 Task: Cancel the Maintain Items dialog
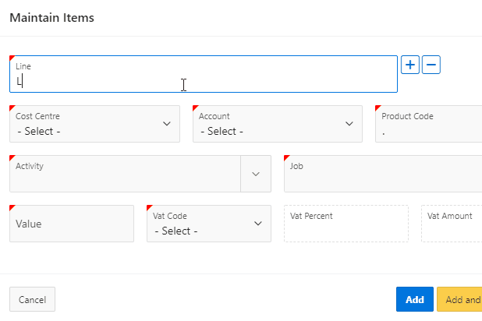pos(32,299)
